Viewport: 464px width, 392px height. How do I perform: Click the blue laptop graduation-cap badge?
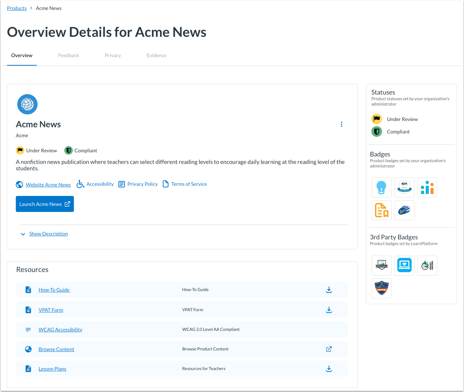pyautogui.click(x=404, y=265)
